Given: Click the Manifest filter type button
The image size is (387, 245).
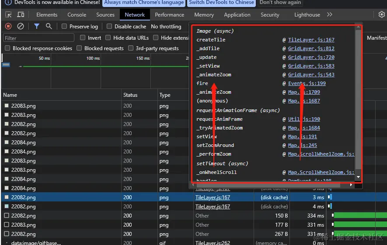Looking at the screenshot, I should click(377, 38).
